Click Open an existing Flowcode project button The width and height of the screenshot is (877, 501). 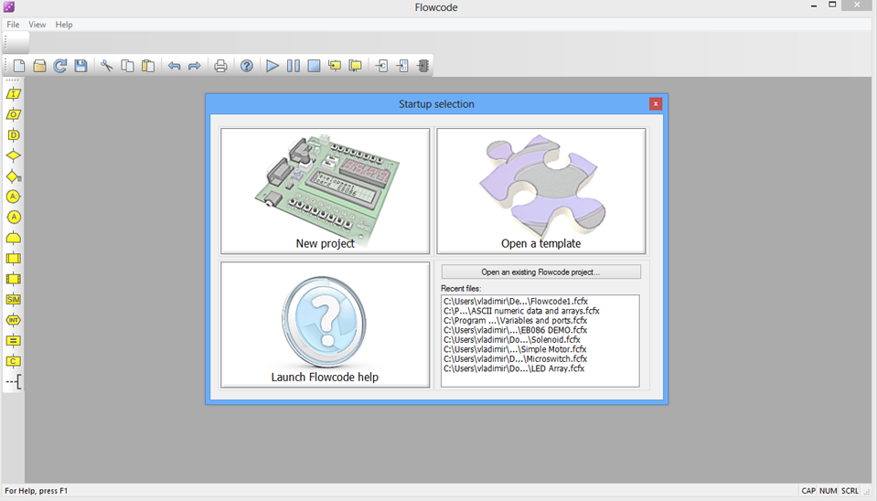click(540, 272)
